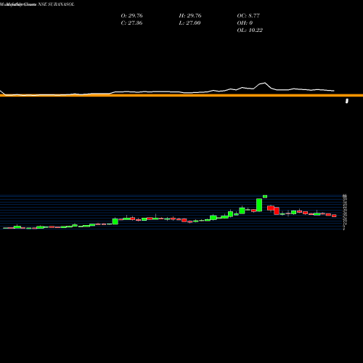Click the peak of the white indicator line

pyautogui.click(x=265, y=83)
